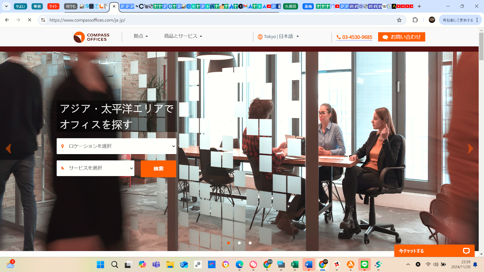Open the weather widget on taskbar
The height and width of the screenshot is (272, 484).
(11, 264)
